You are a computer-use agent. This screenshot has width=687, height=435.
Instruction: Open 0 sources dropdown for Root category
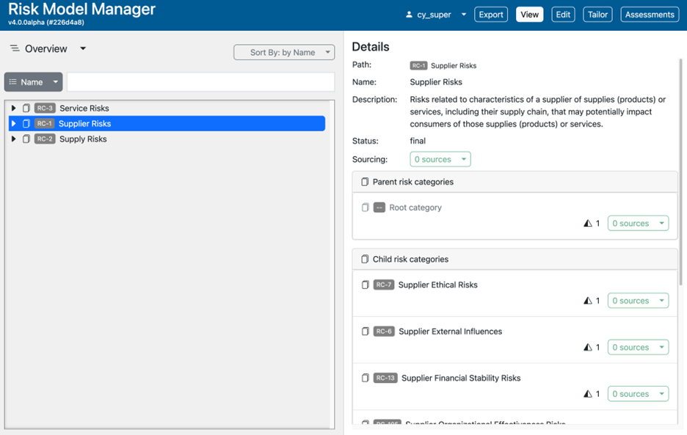638,223
